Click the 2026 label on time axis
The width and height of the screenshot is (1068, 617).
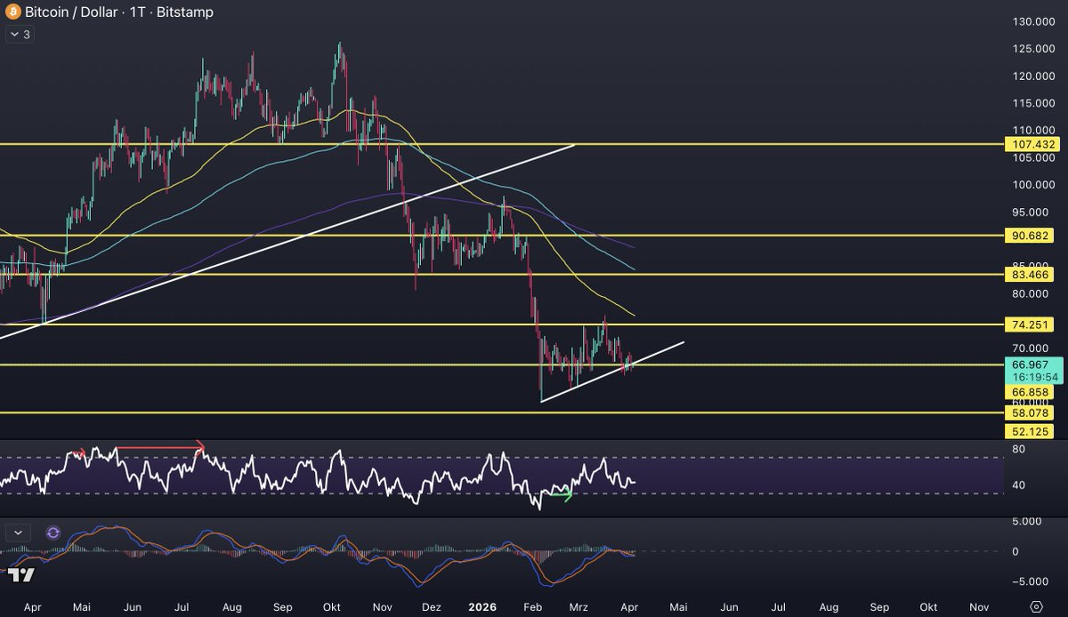click(x=484, y=605)
